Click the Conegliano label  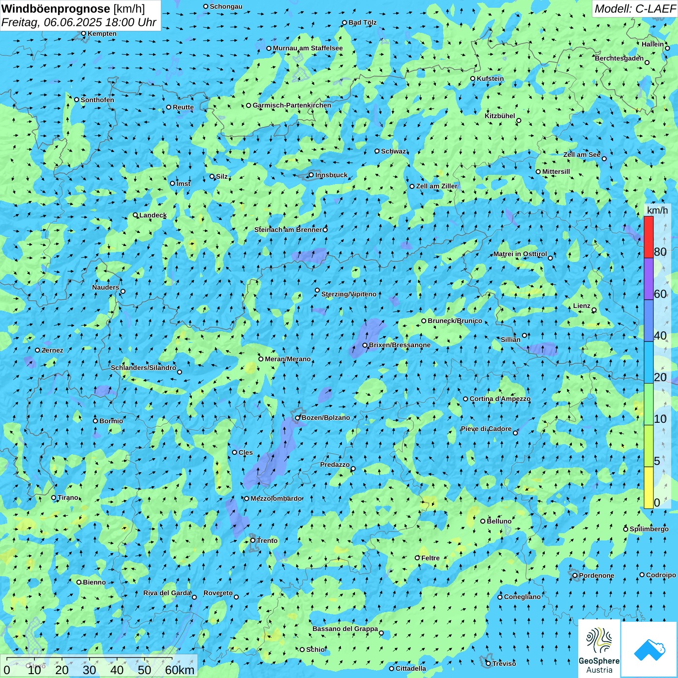[x=522, y=597]
